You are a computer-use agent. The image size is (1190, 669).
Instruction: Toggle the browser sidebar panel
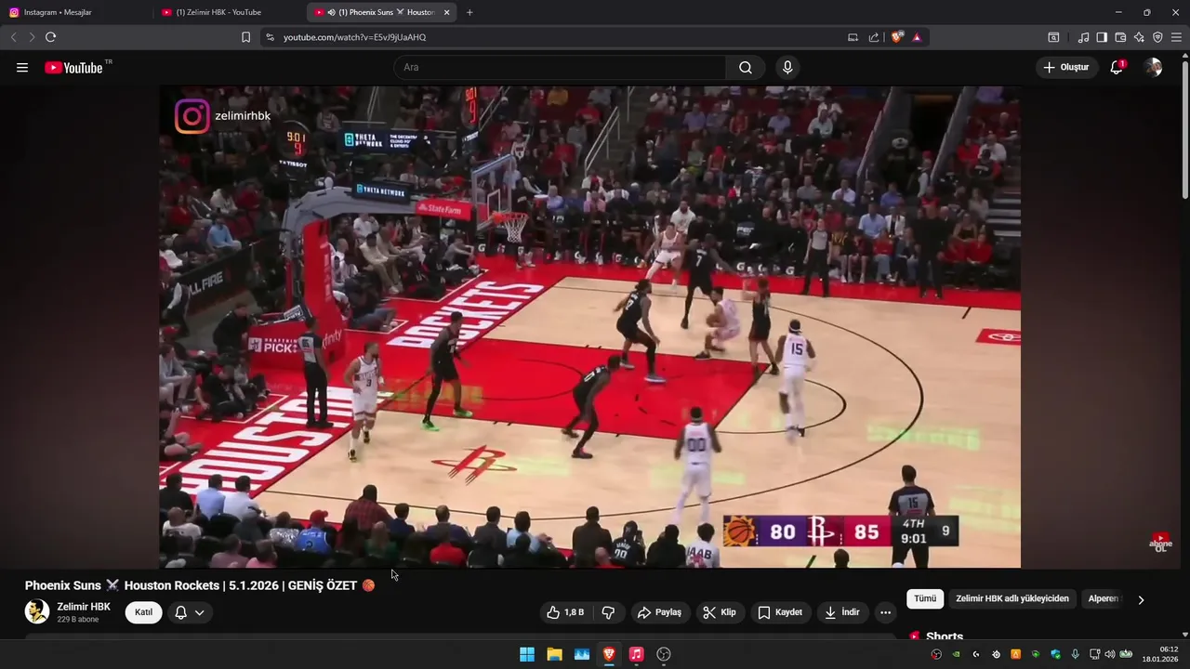pos(1102,37)
